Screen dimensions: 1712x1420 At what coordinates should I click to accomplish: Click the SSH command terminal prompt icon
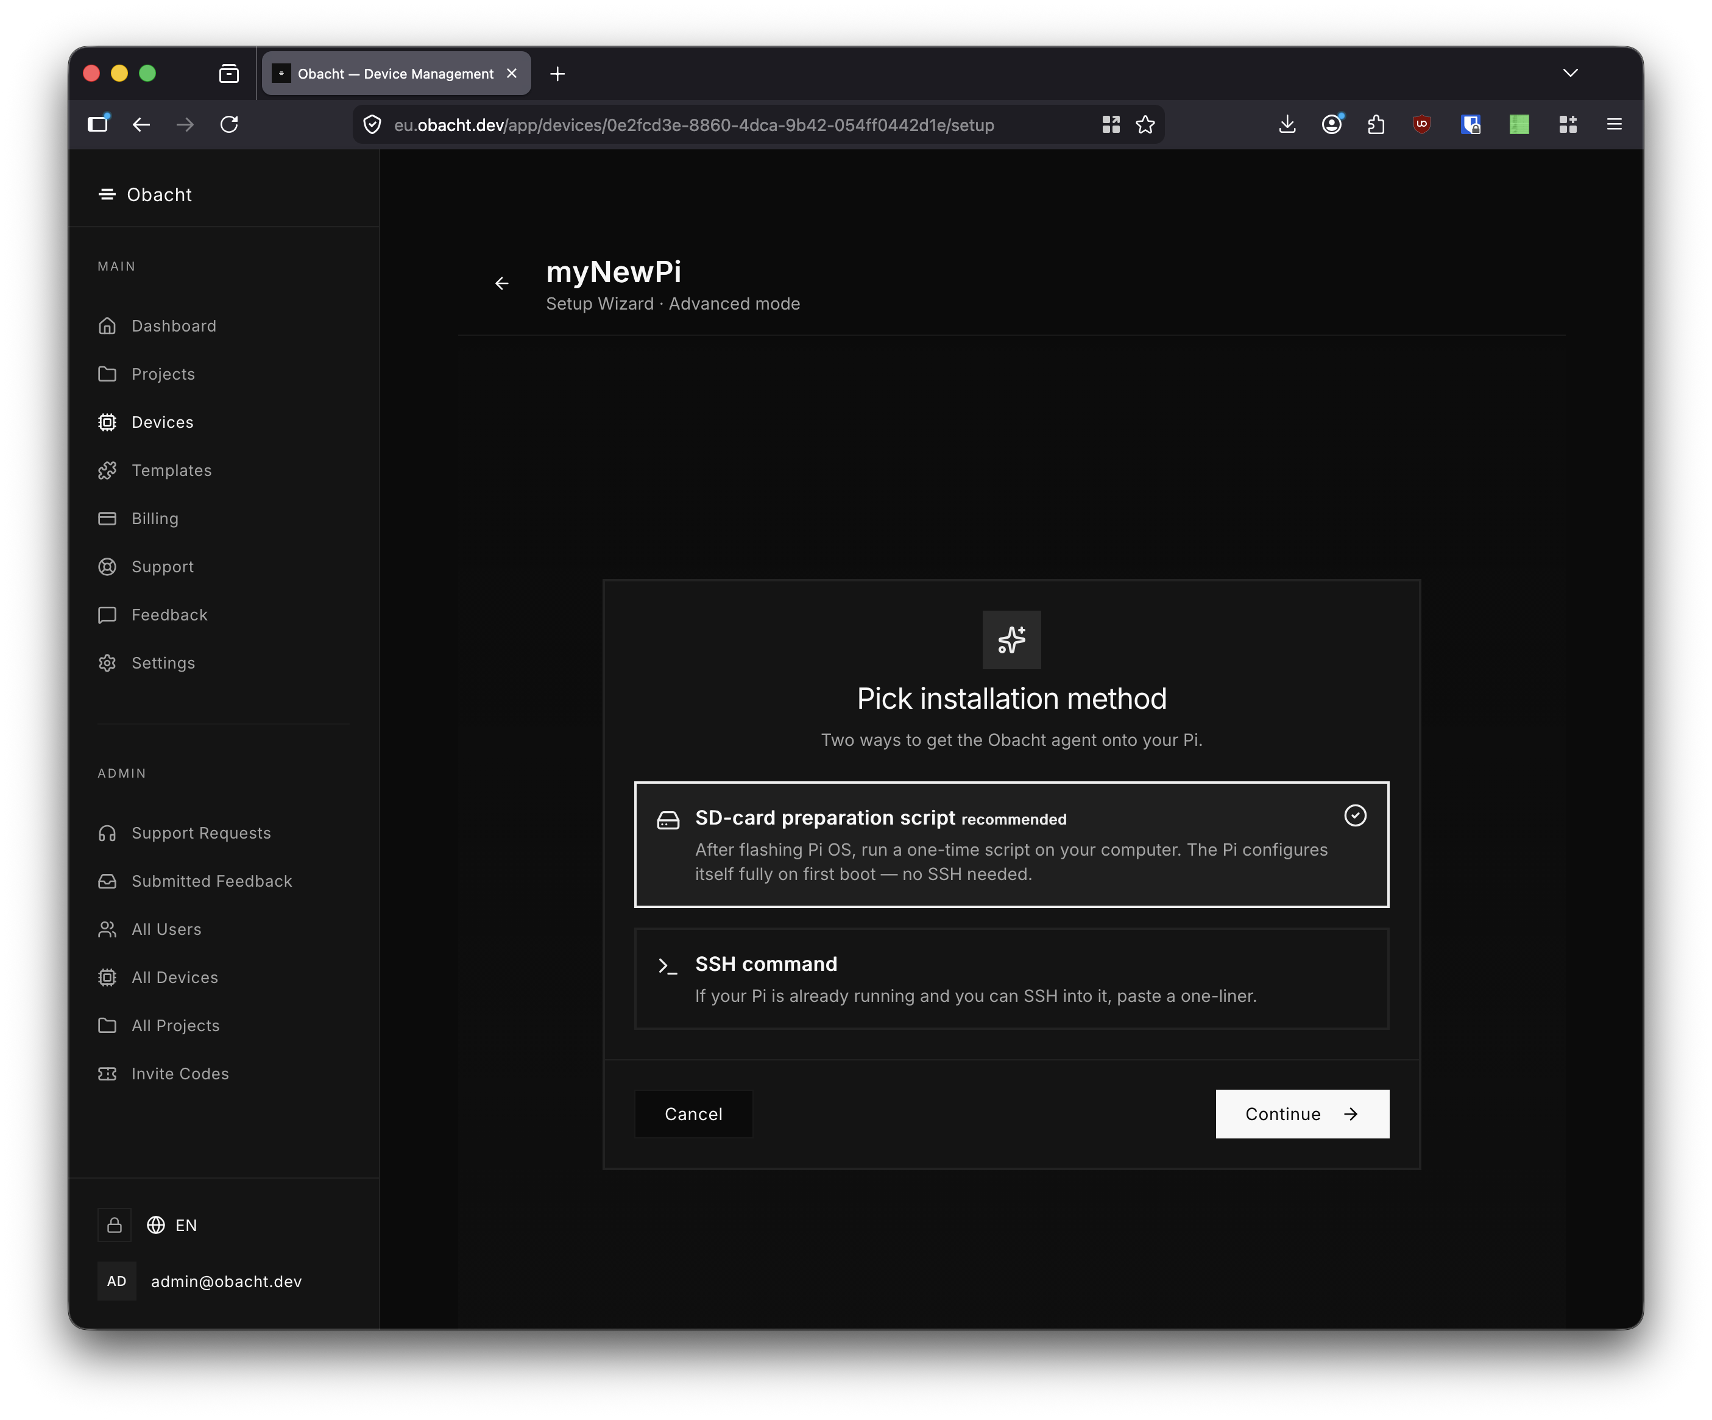(668, 966)
